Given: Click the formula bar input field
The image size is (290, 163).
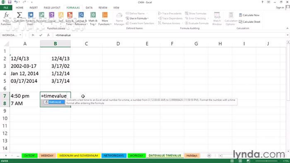Looking at the screenshot, I should point(169,35).
